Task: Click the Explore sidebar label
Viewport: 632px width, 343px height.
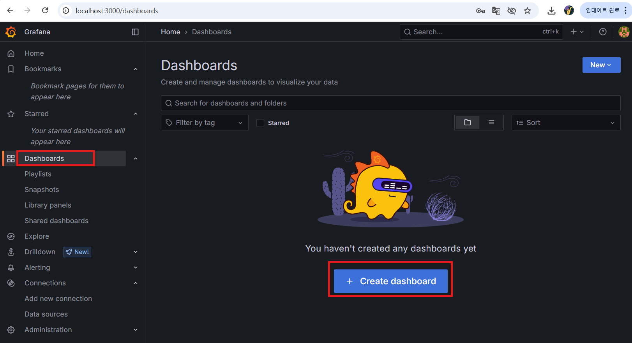Action: click(37, 236)
